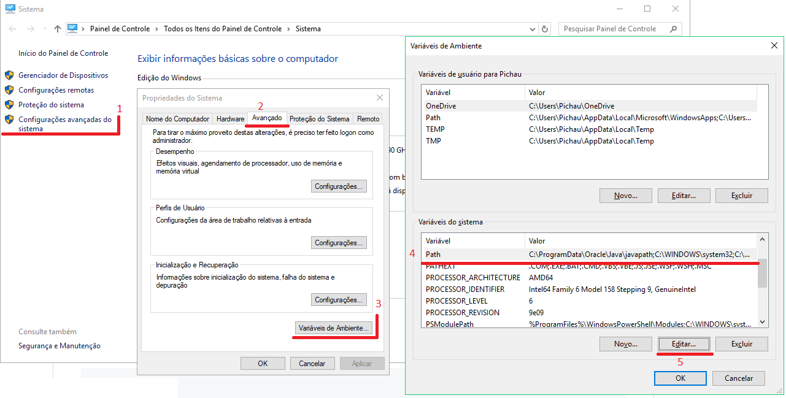Screen dimensions: 786x398
Task: Open Proteção do sistema link
Action: 51,105
